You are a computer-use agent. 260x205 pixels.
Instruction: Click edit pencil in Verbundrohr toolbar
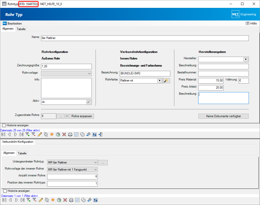pyautogui.click(x=41, y=200)
